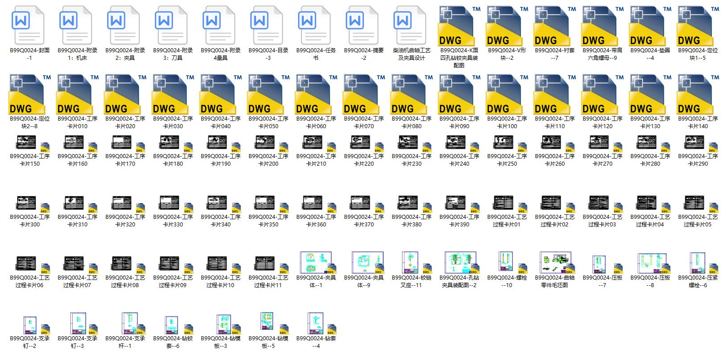The height and width of the screenshot is (355, 724).
Task: Select the B99Q0024-定位块2--8 DWG file
Action: click(x=29, y=94)
